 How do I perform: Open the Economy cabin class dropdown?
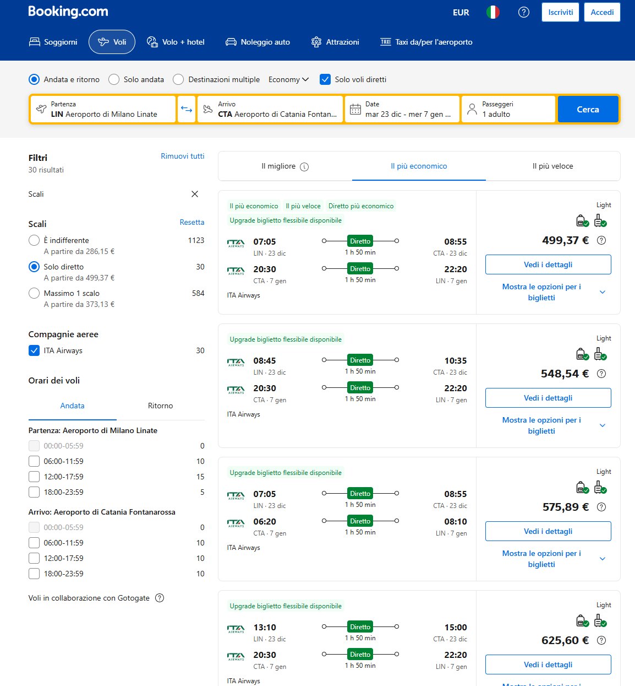point(288,79)
